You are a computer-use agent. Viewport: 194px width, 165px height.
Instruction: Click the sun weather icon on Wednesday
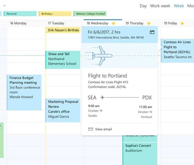(113, 23)
